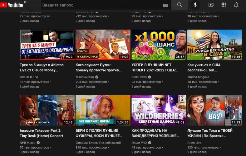
Task: Click the verified badge next to Kirill Evans
Action: point(149,77)
